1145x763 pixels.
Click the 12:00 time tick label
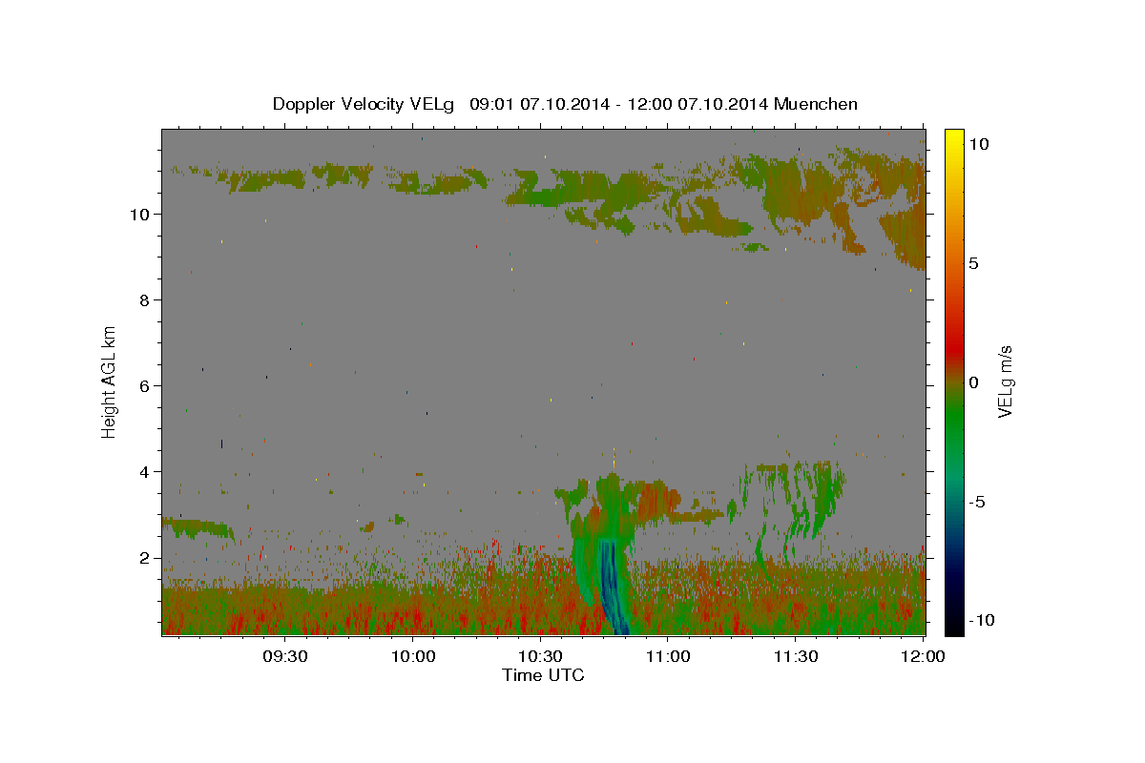tap(923, 656)
